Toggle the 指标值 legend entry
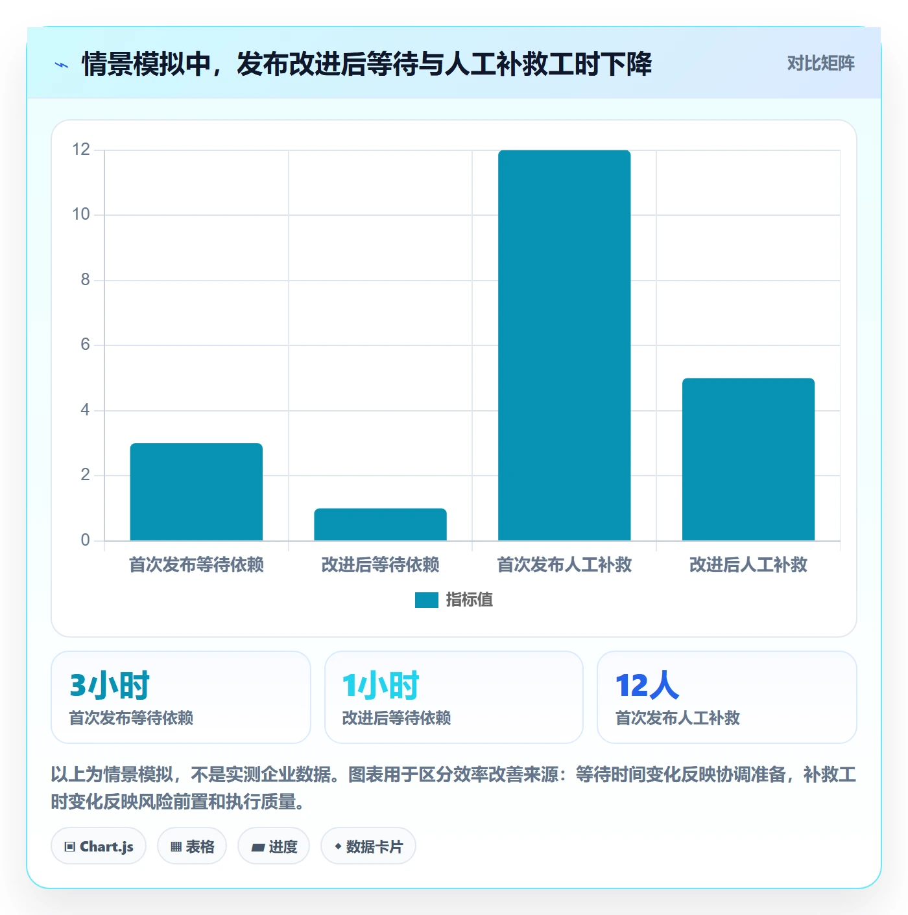 click(454, 600)
